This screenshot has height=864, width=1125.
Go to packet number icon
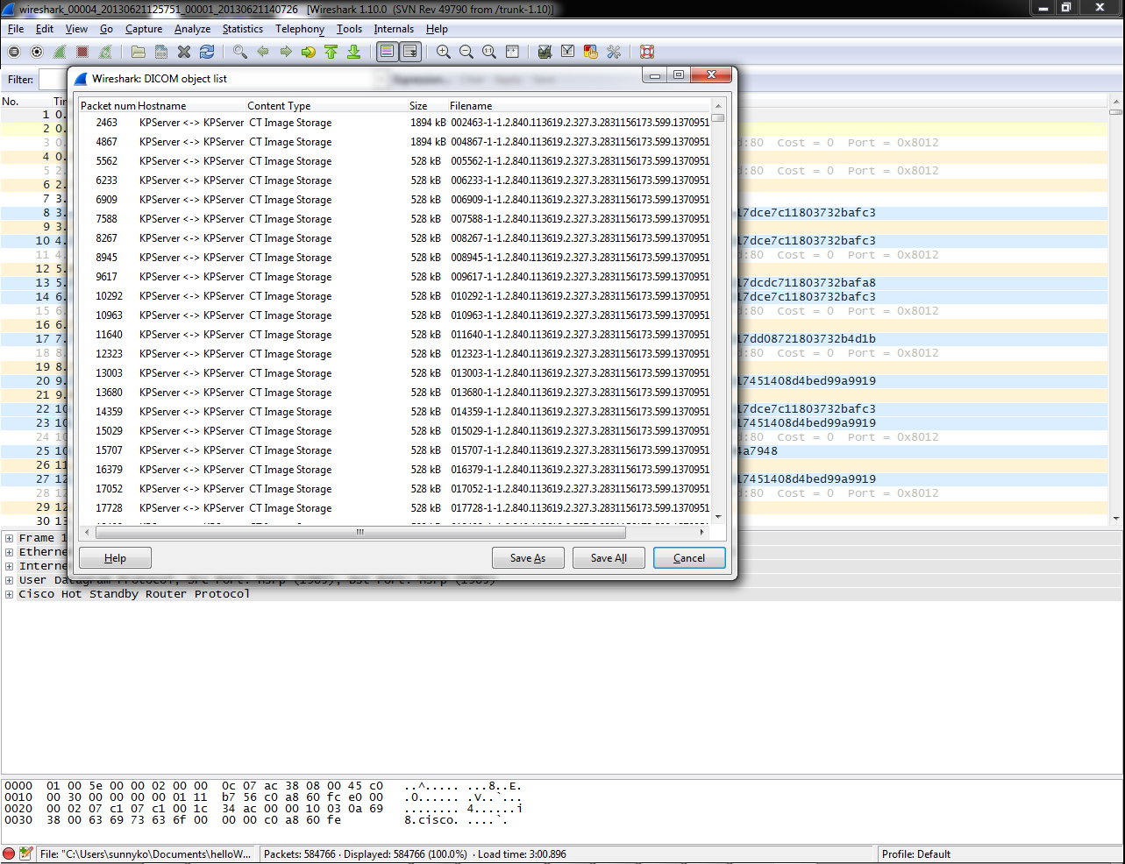click(x=309, y=53)
